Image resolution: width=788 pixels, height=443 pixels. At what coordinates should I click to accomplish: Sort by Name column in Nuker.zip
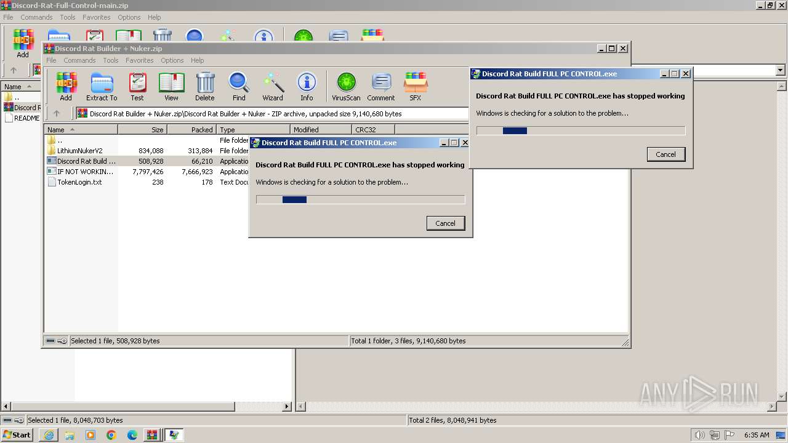point(81,130)
